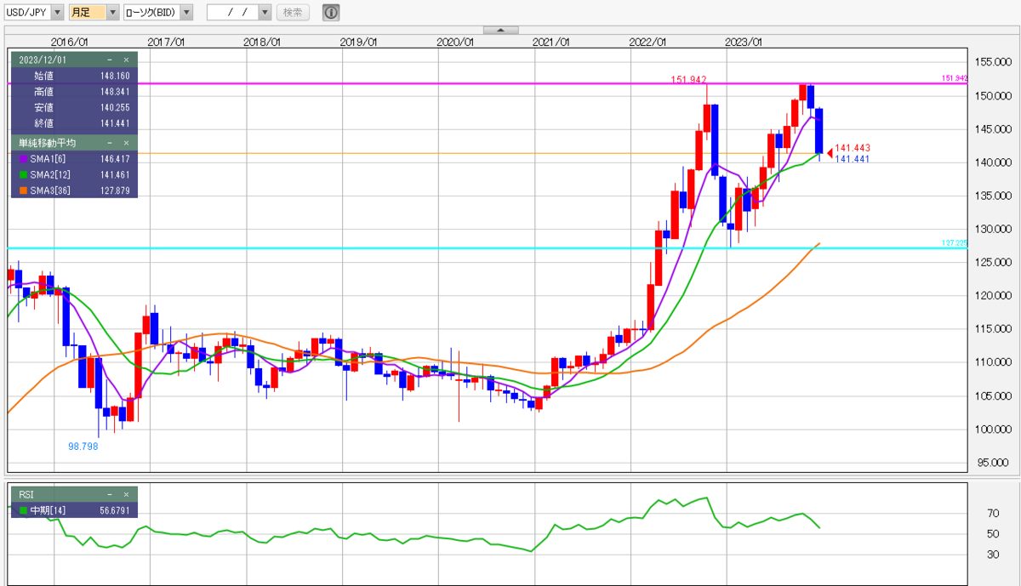Minimize the RSI panel
The width and height of the screenshot is (1021, 586).
110,494
